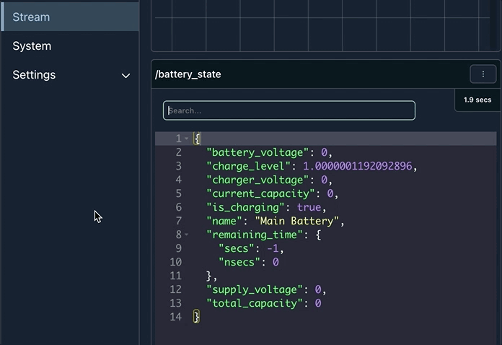The image size is (502, 345).
Task: Select the "charger_voltage" key
Action: 257,180
